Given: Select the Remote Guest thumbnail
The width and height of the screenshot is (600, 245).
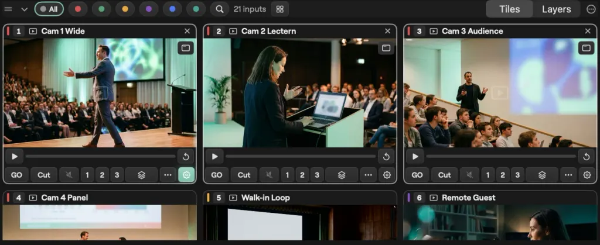Looking at the screenshot, I should pos(500,222).
